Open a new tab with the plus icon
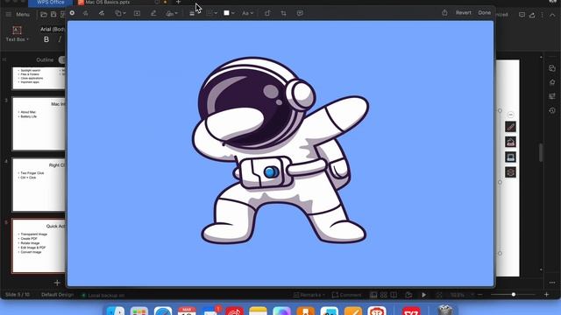The height and width of the screenshot is (315, 561). (178, 2)
